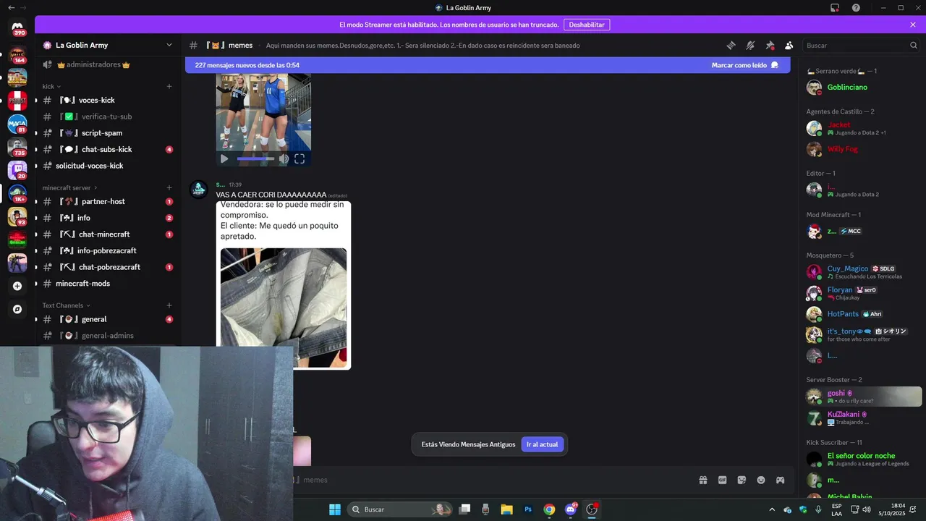This screenshot has width=926, height=521.
Task: Open Google Chrome from taskbar
Action: pos(549,509)
